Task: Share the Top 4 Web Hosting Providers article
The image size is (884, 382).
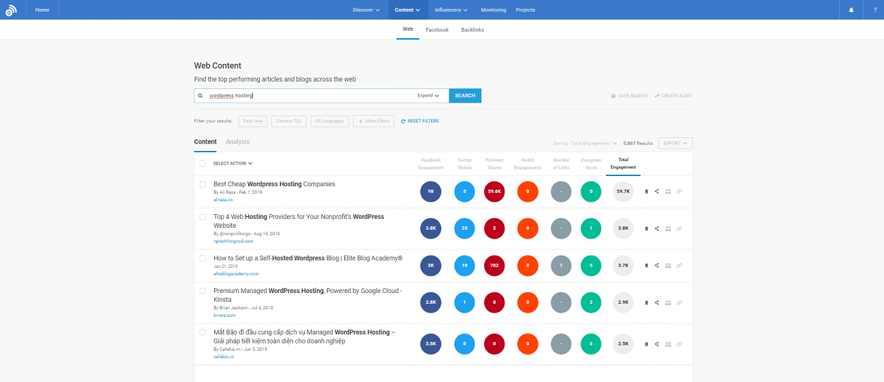Action: click(657, 228)
